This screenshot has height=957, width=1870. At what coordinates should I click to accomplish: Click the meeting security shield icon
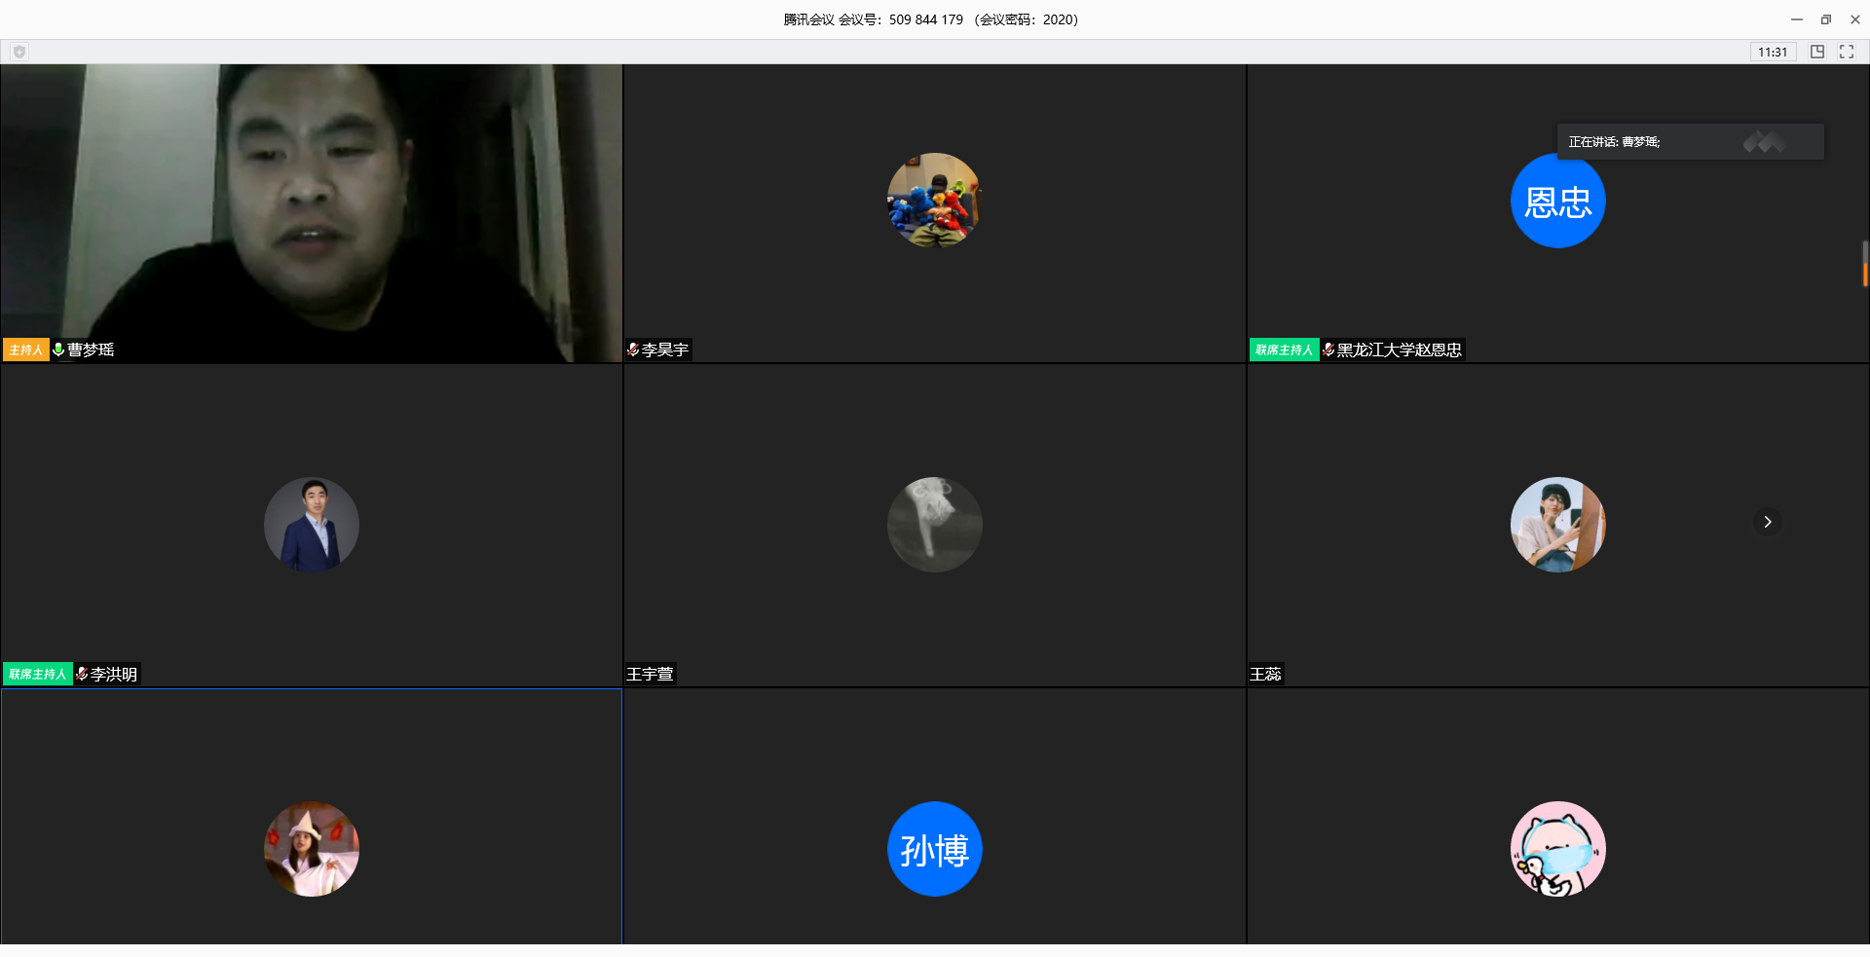[x=19, y=52]
